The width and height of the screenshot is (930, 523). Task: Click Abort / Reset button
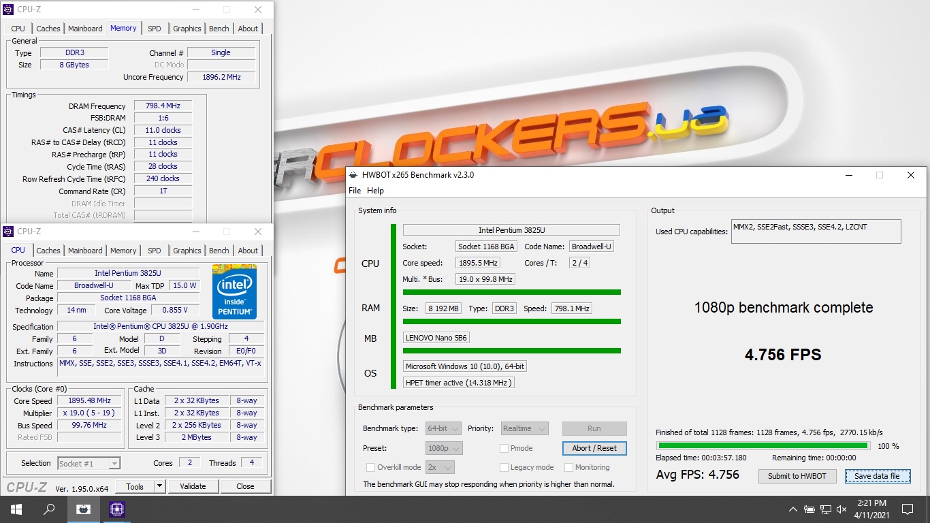(x=594, y=448)
